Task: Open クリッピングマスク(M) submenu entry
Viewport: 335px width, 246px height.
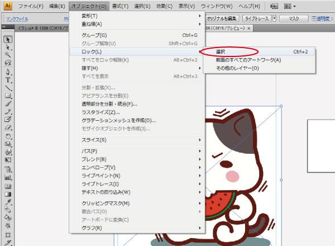Action: 137,203
